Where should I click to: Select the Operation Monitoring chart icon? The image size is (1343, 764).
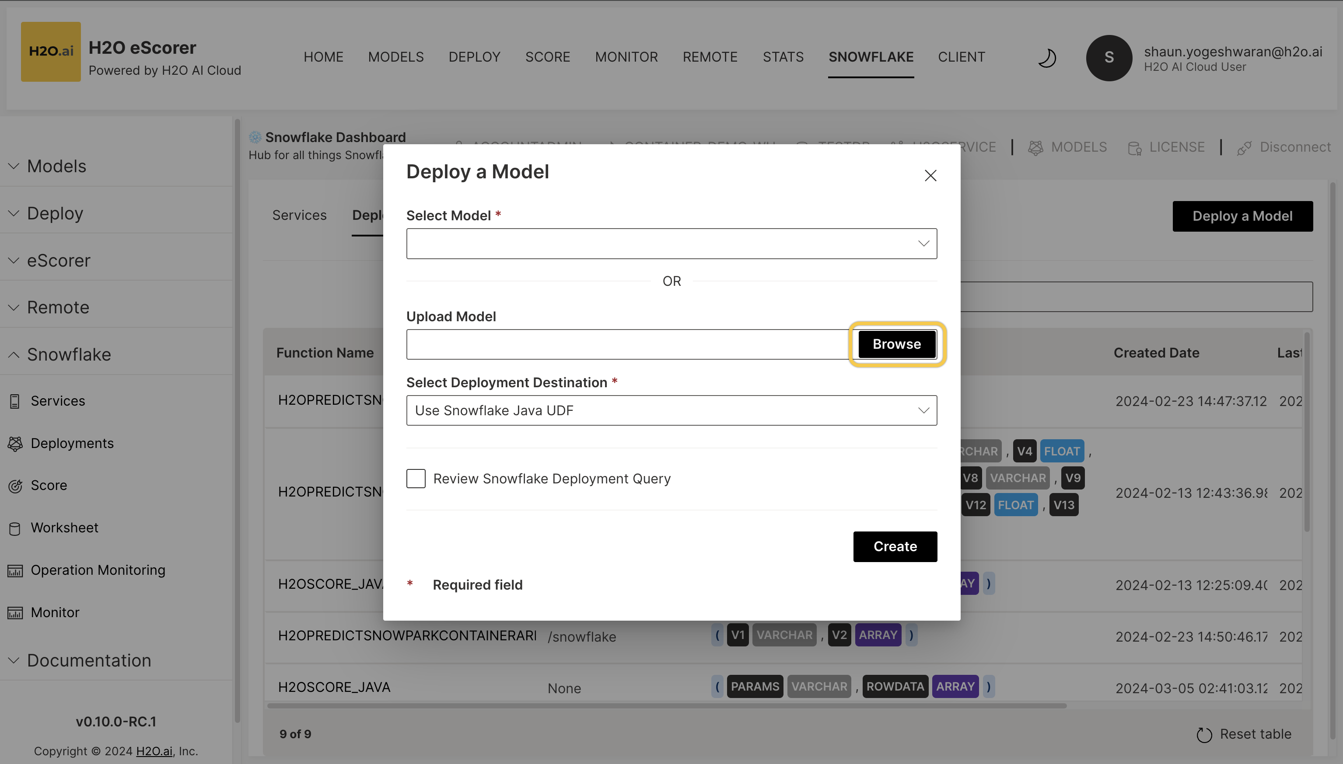tap(15, 571)
